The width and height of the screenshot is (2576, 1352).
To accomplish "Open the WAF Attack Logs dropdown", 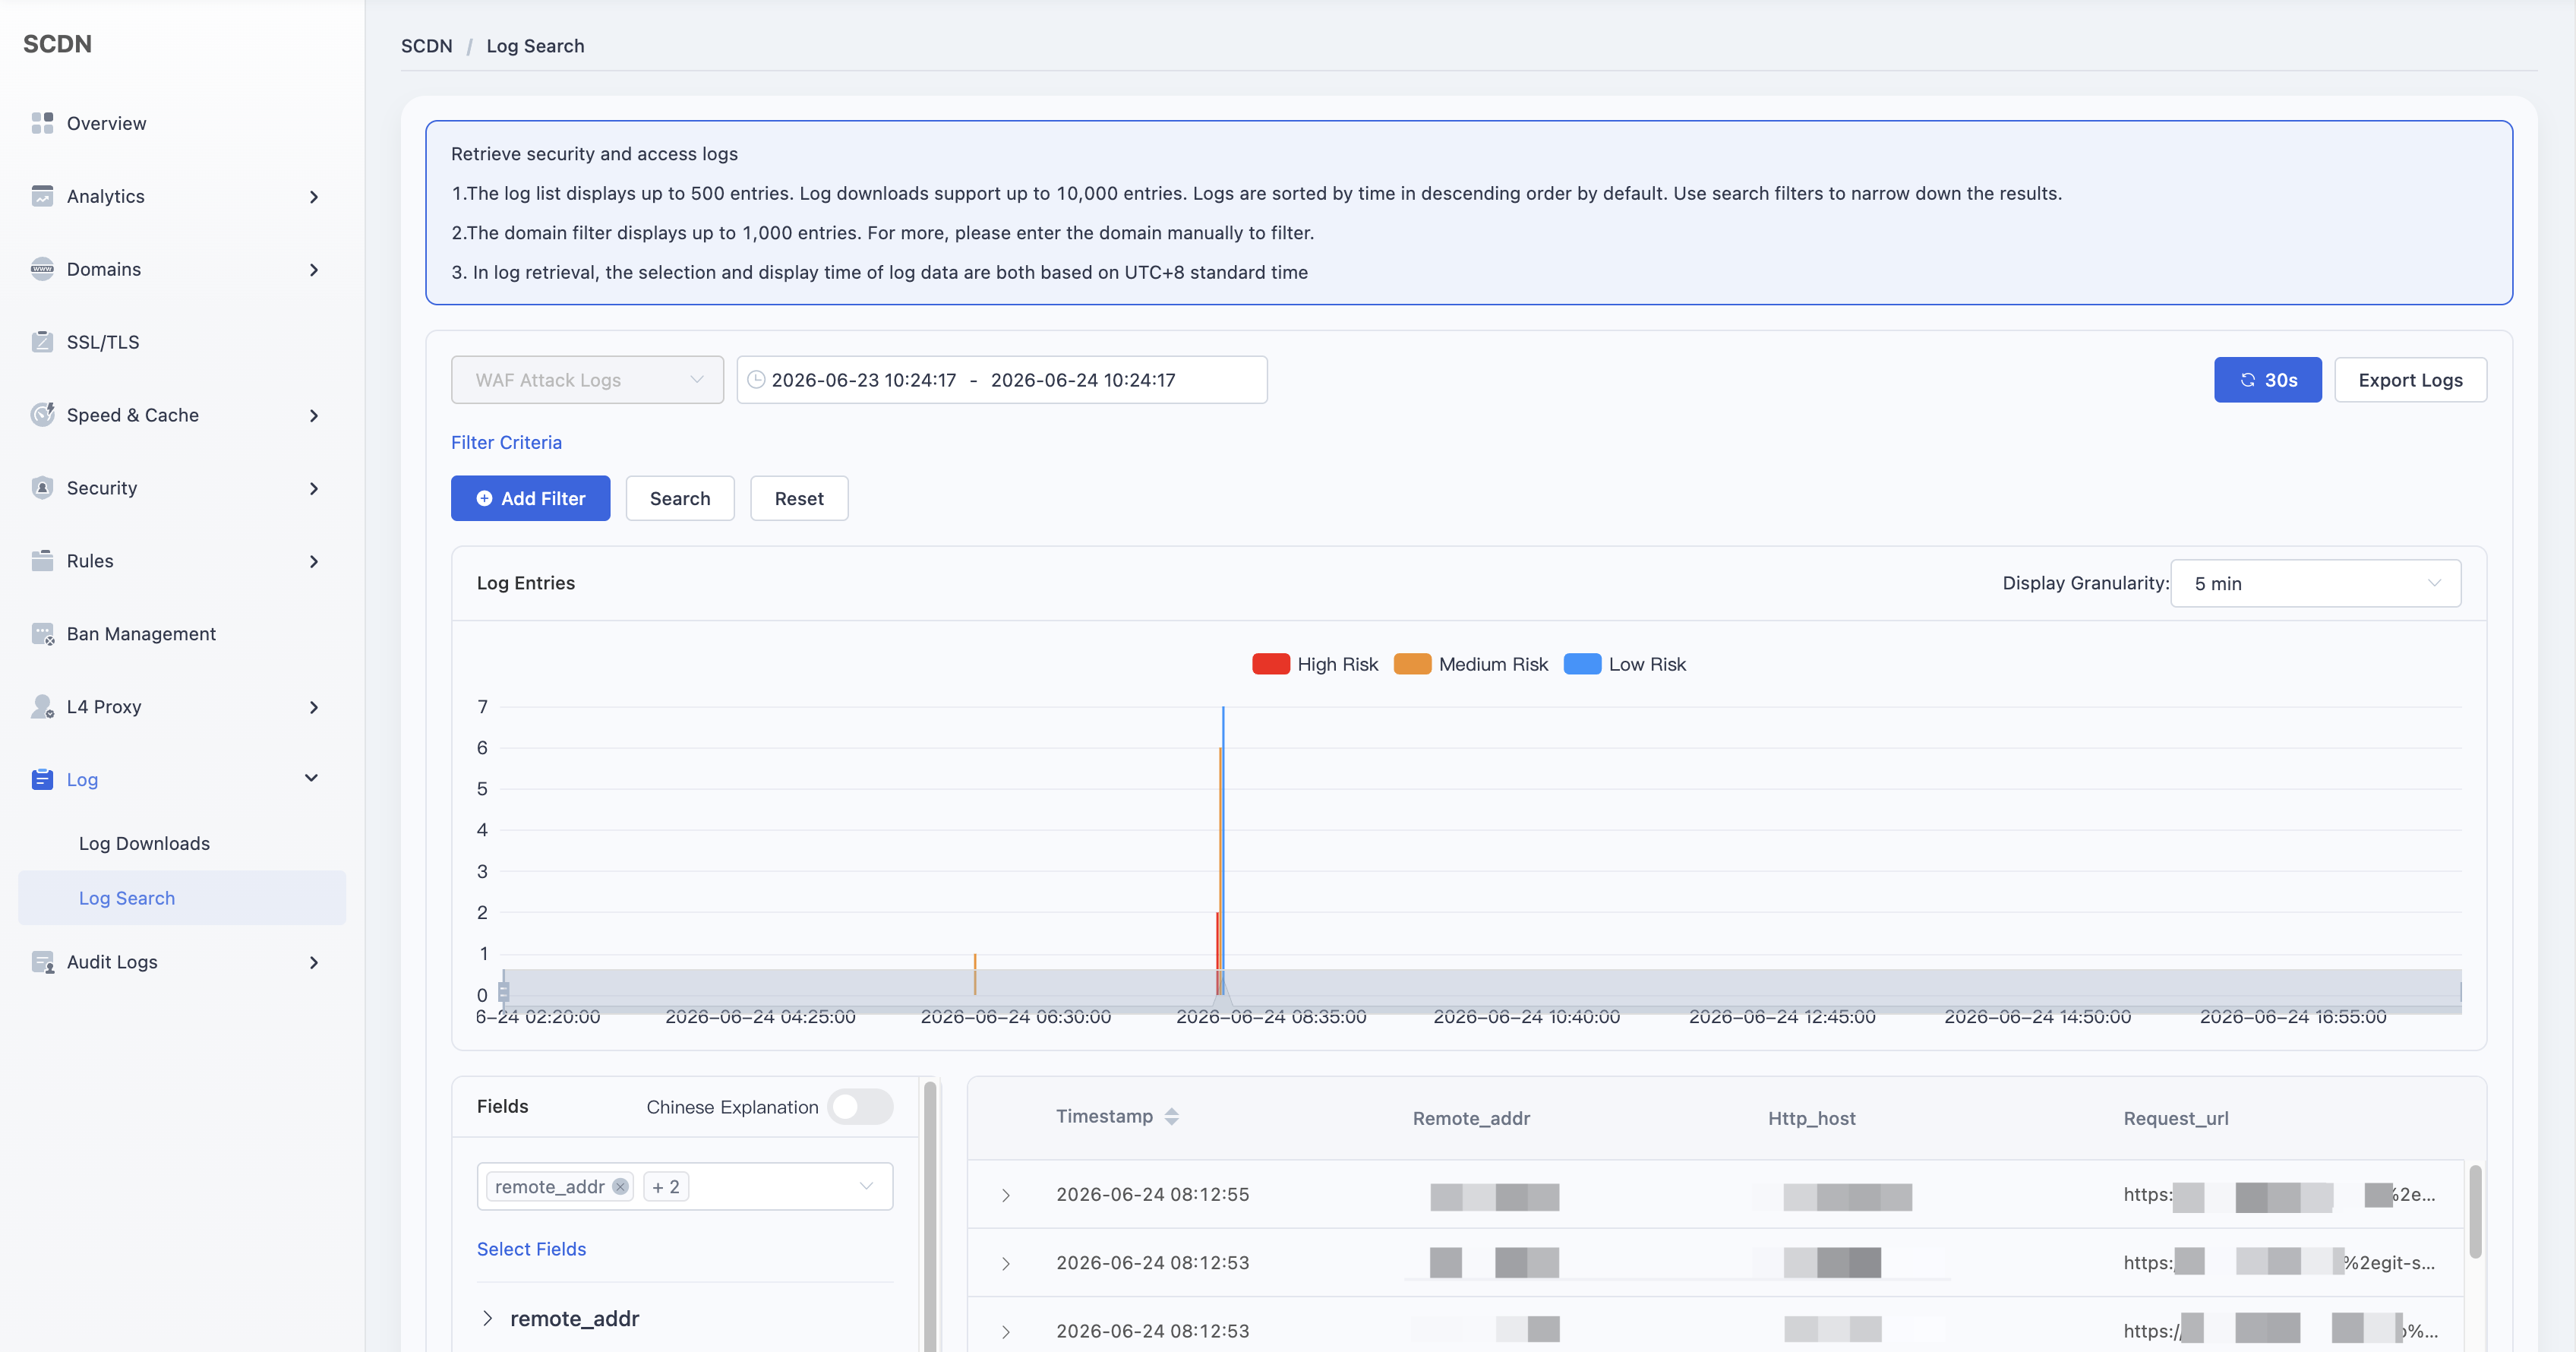I will point(587,380).
